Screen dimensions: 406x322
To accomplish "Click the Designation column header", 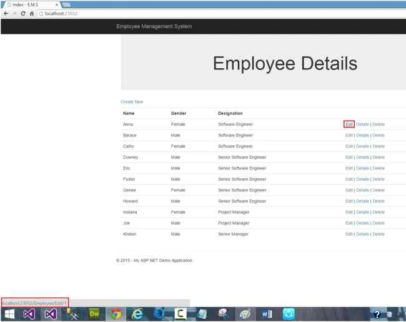I will click(x=230, y=113).
